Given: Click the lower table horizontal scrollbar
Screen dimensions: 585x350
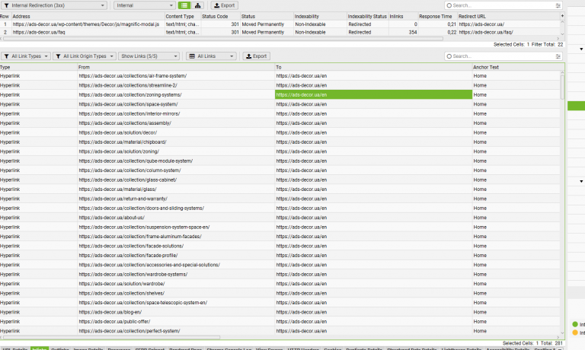Looking at the screenshot, I should (112, 337).
